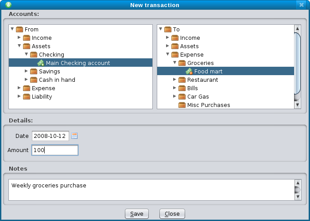Select 'Misc Purchases' label in To tree
The image size is (310, 221).
click(209, 105)
